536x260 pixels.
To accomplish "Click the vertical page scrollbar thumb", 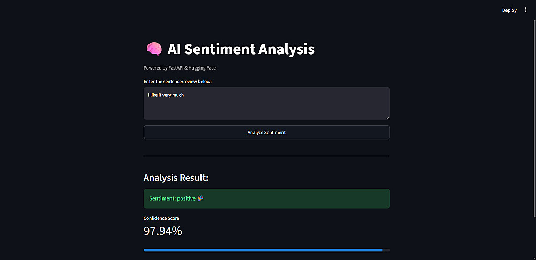I will 534,118.
